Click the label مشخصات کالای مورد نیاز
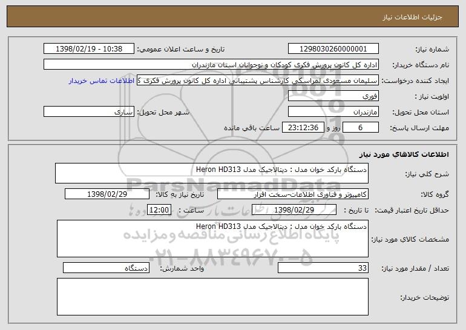Screen dimensions: 466x330 [x=410, y=239]
